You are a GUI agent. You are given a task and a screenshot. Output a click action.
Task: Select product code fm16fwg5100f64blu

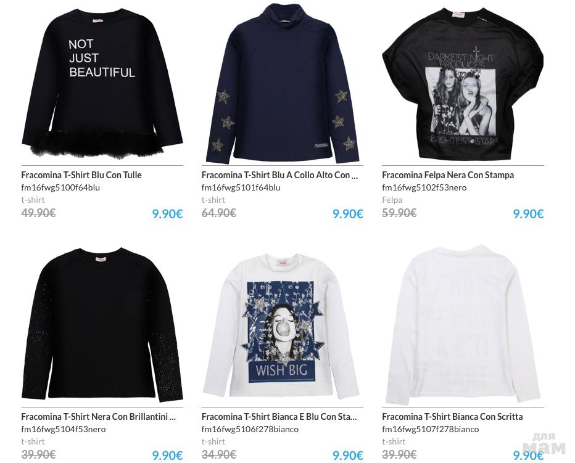pyautogui.click(x=60, y=187)
